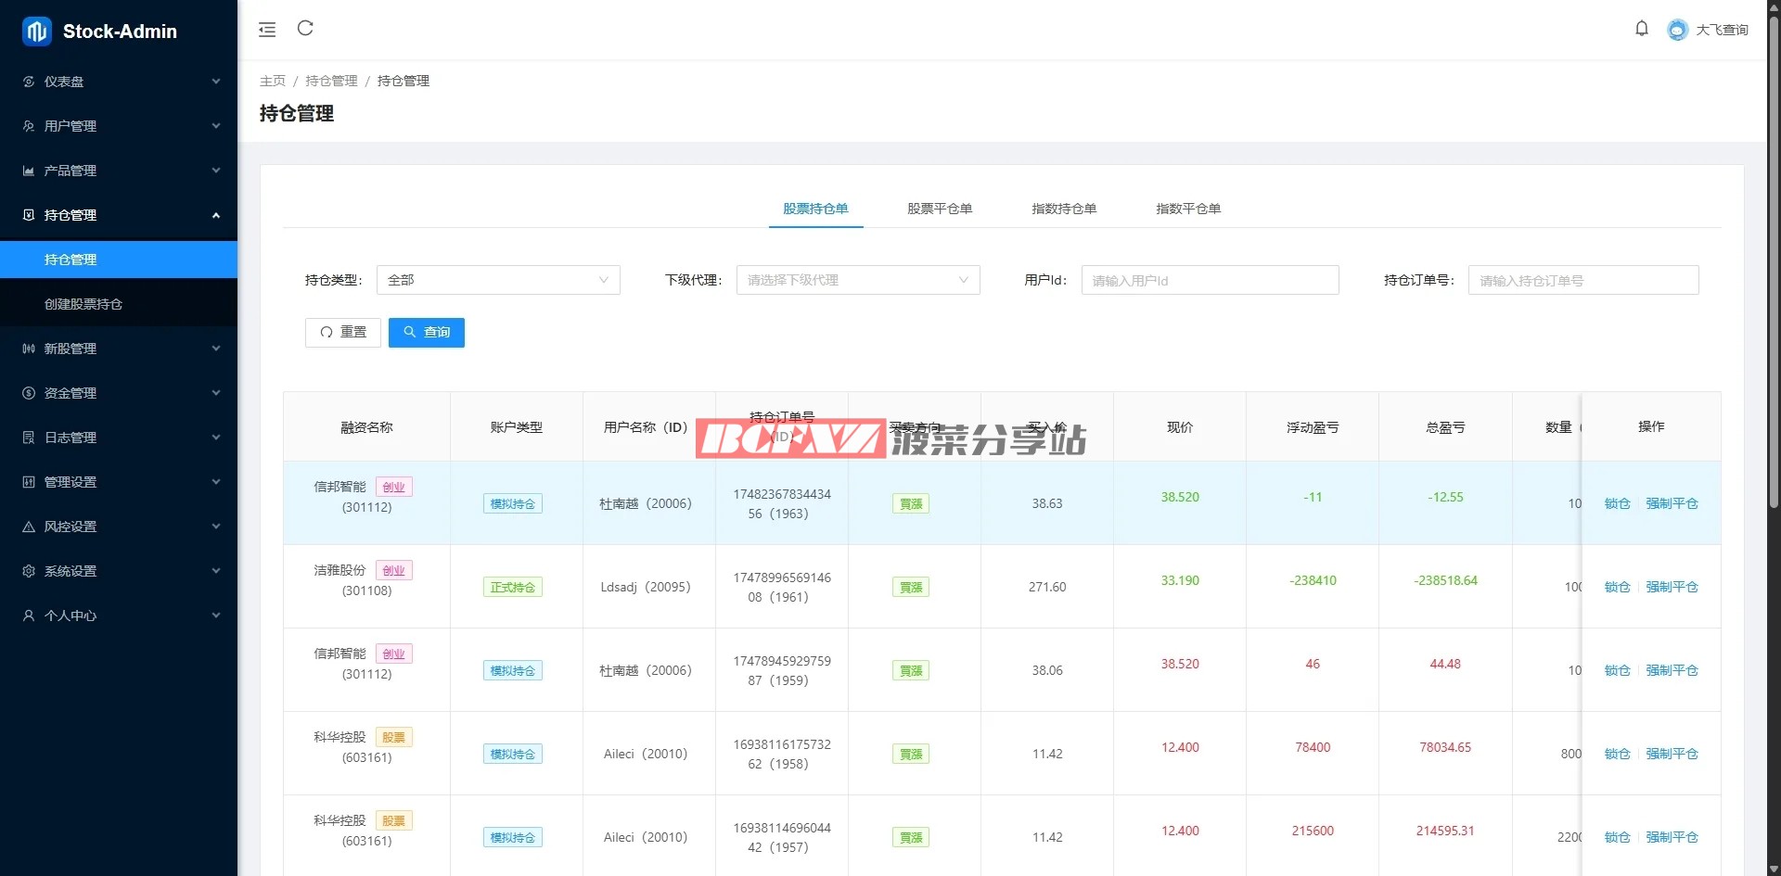Open the notification bell
1781x876 pixels.
[x=1641, y=29]
